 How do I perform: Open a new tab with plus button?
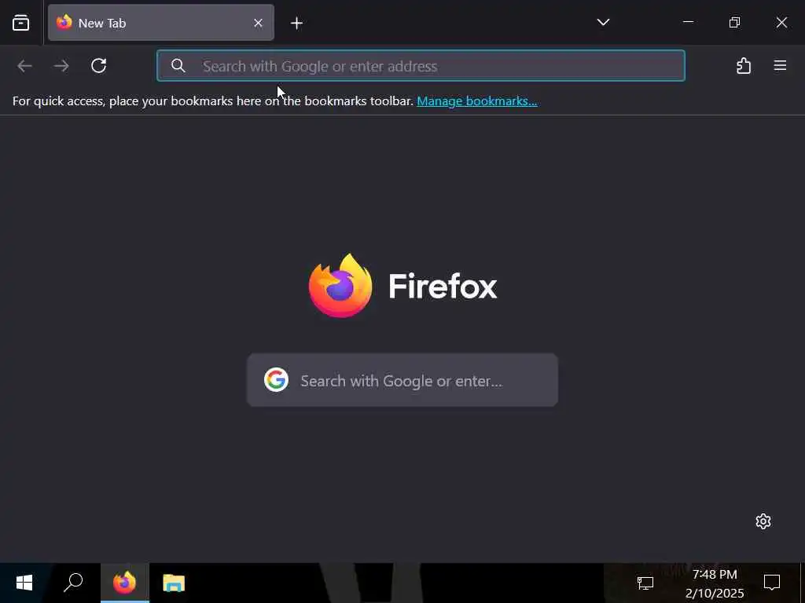(x=296, y=23)
